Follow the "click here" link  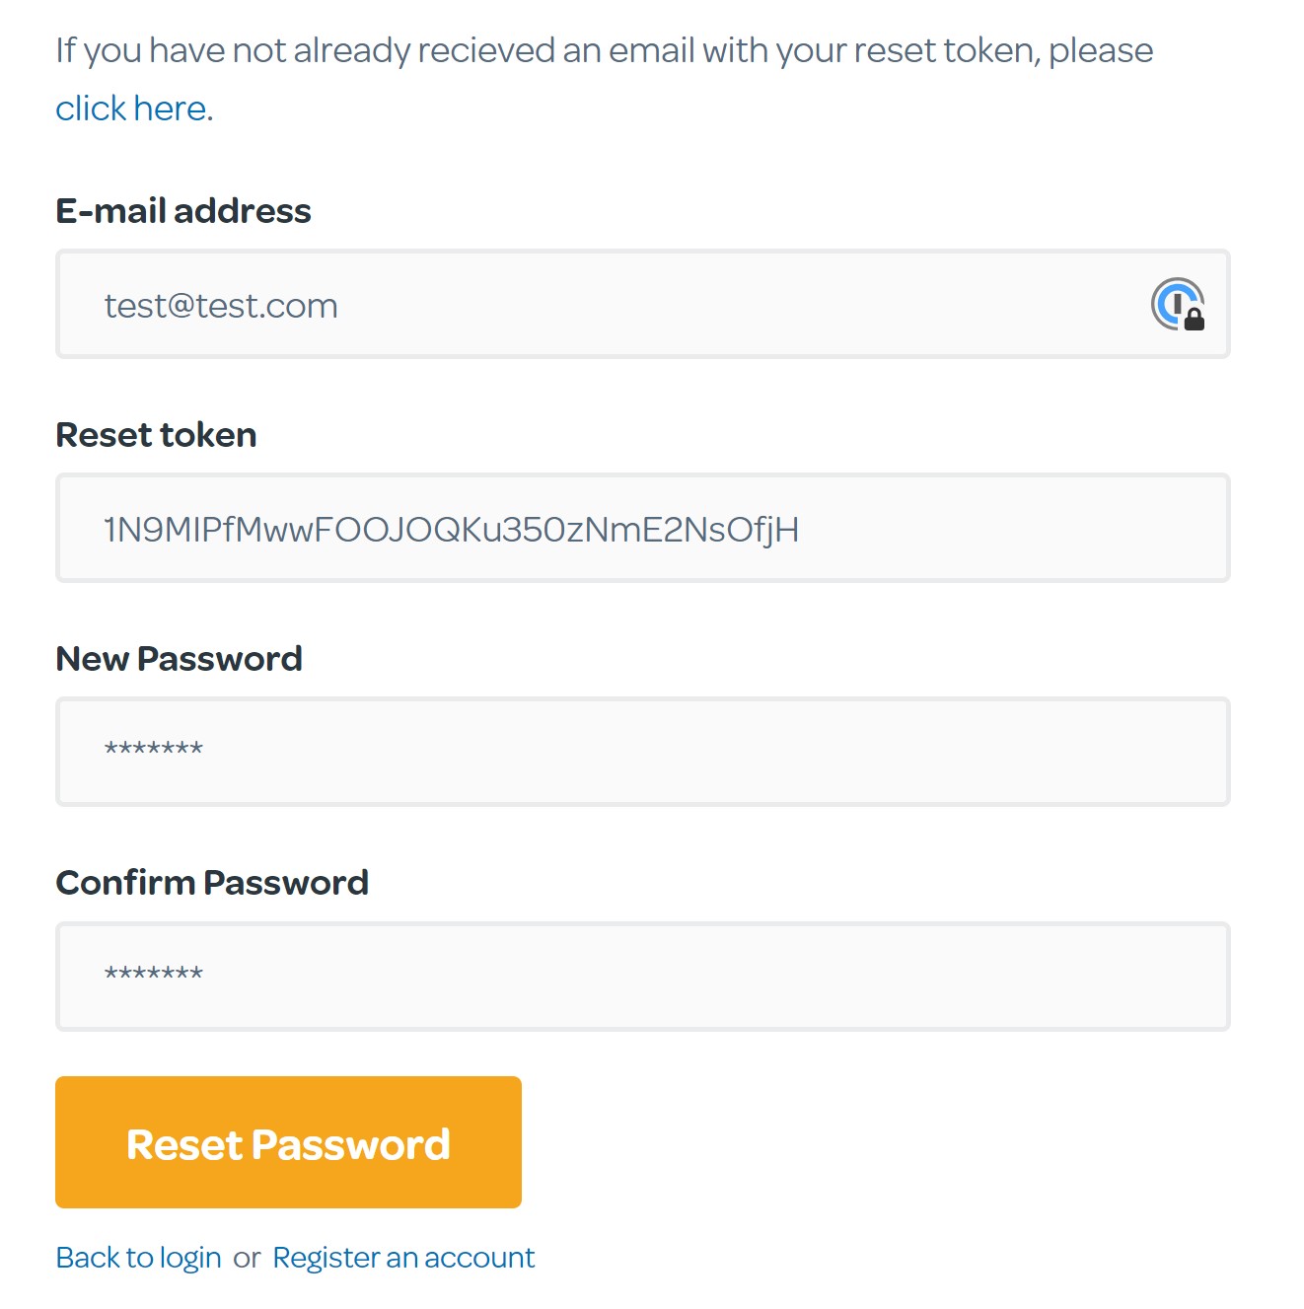click(x=131, y=109)
